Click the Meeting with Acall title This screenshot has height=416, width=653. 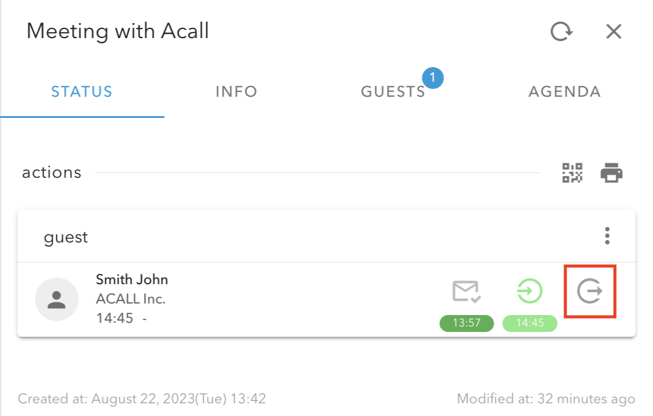[118, 31]
